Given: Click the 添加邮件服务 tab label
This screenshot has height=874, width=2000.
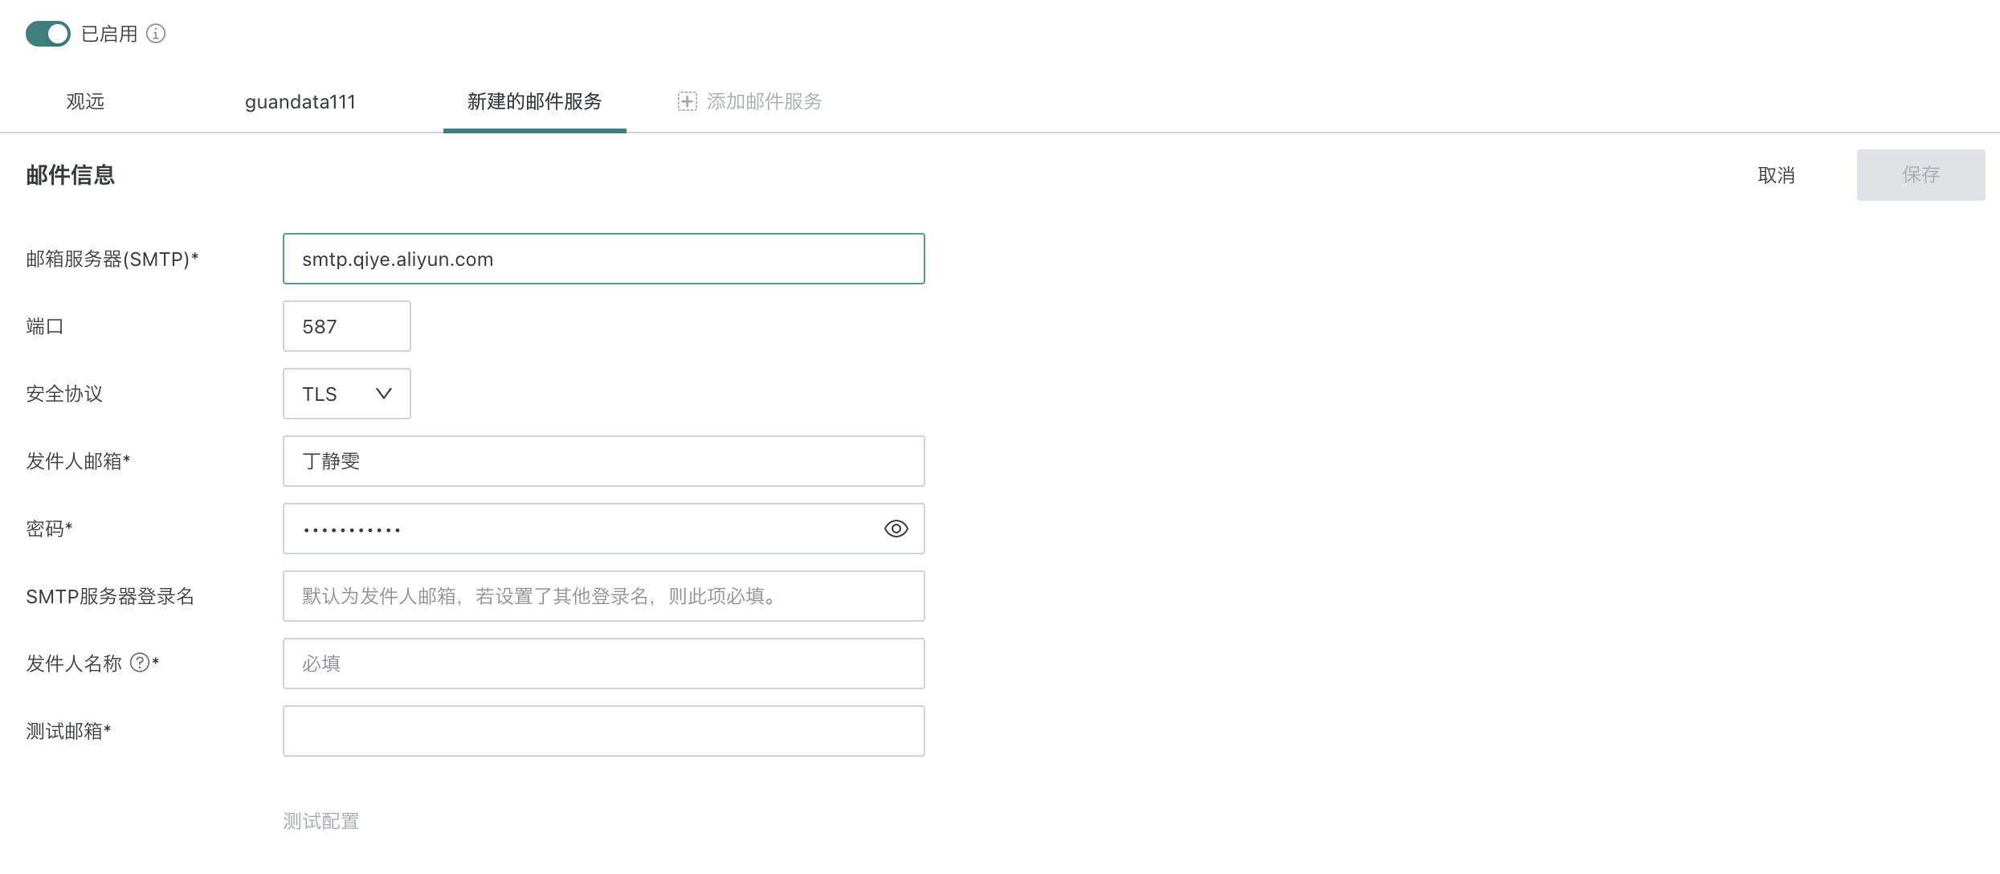Looking at the screenshot, I should 764,101.
